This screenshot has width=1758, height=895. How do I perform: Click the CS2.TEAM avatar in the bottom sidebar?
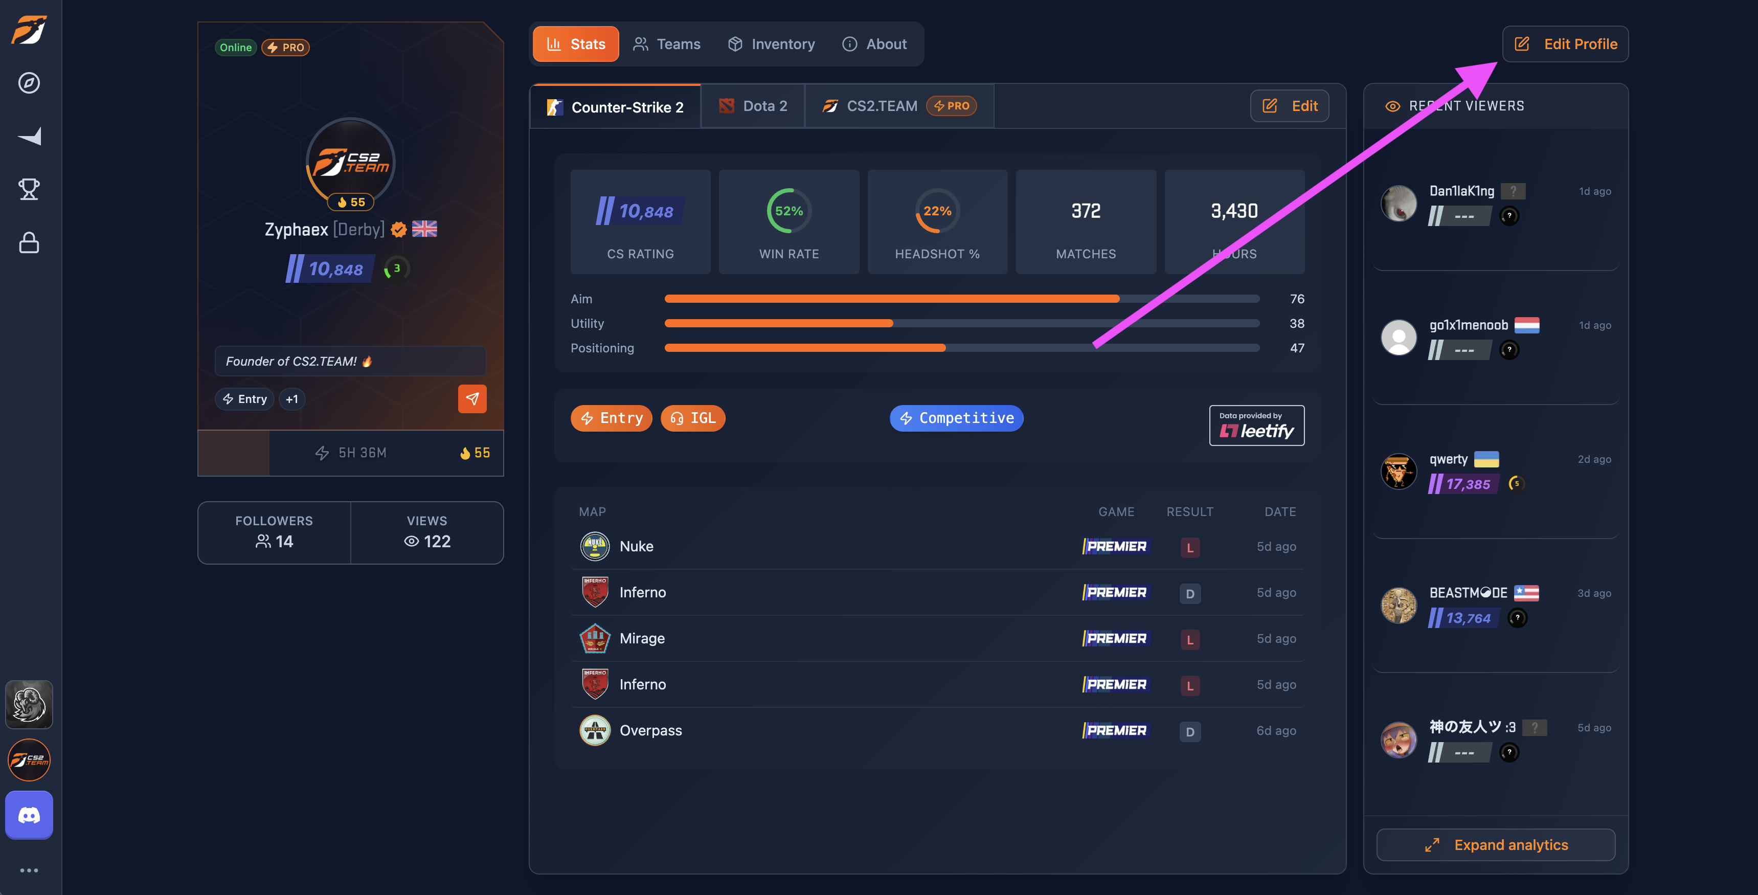[29, 760]
